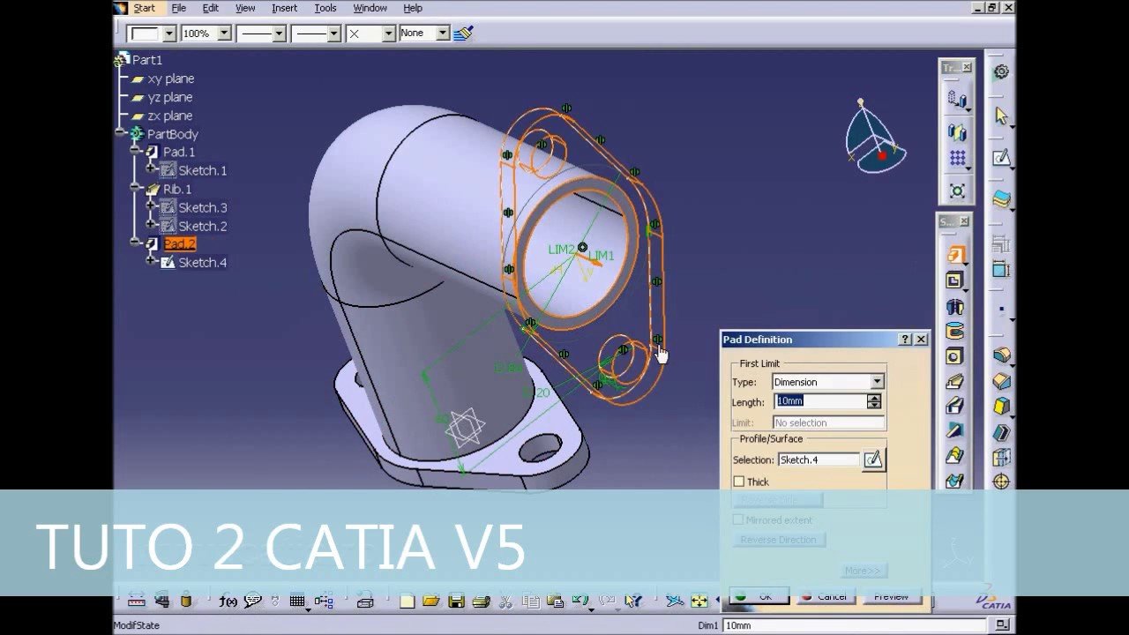This screenshot has width=1129, height=635.
Task: Open the Insert menu
Action: point(284,8)
